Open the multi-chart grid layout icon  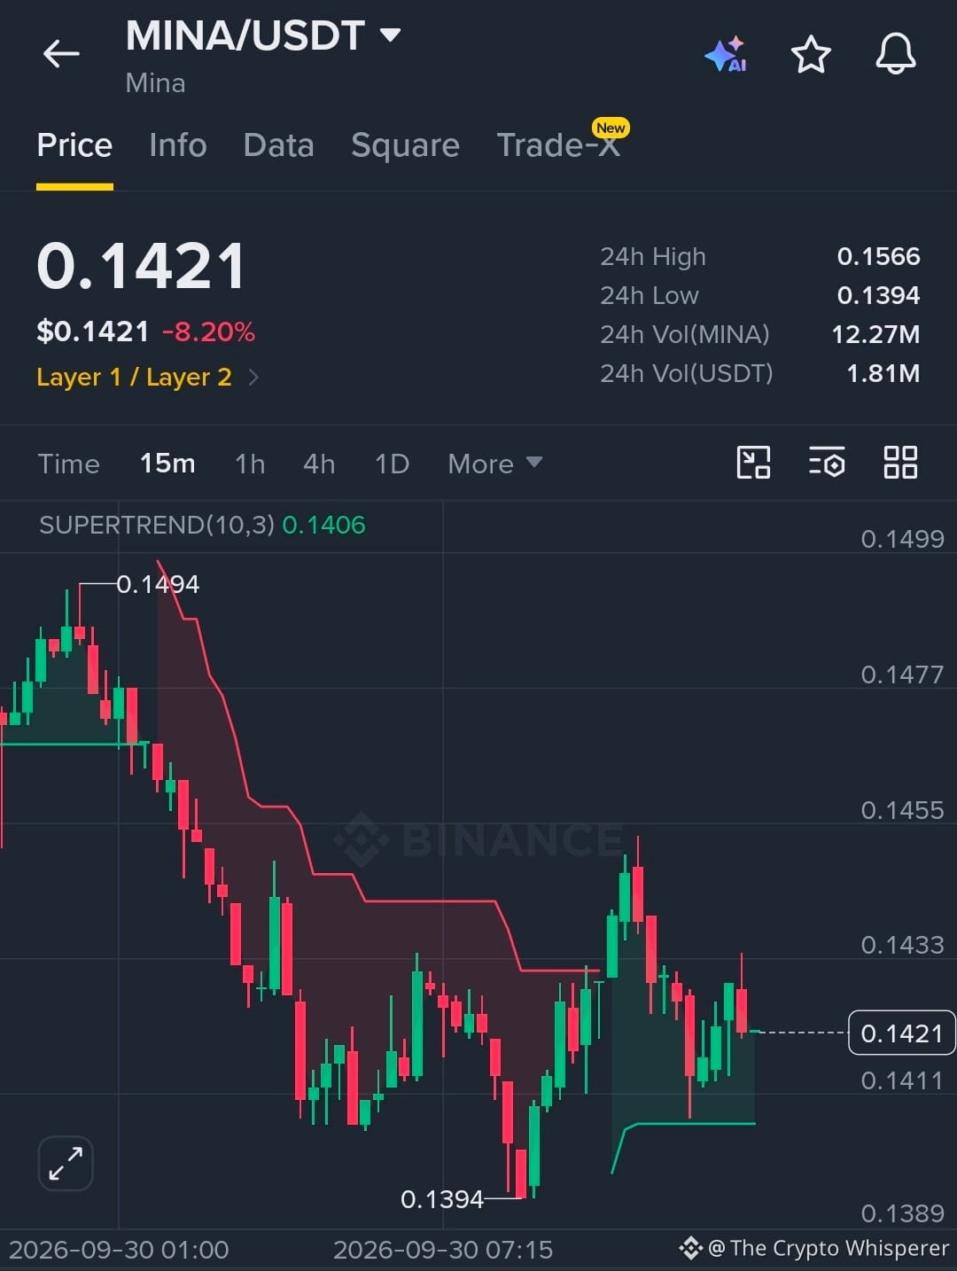[900, 463]
